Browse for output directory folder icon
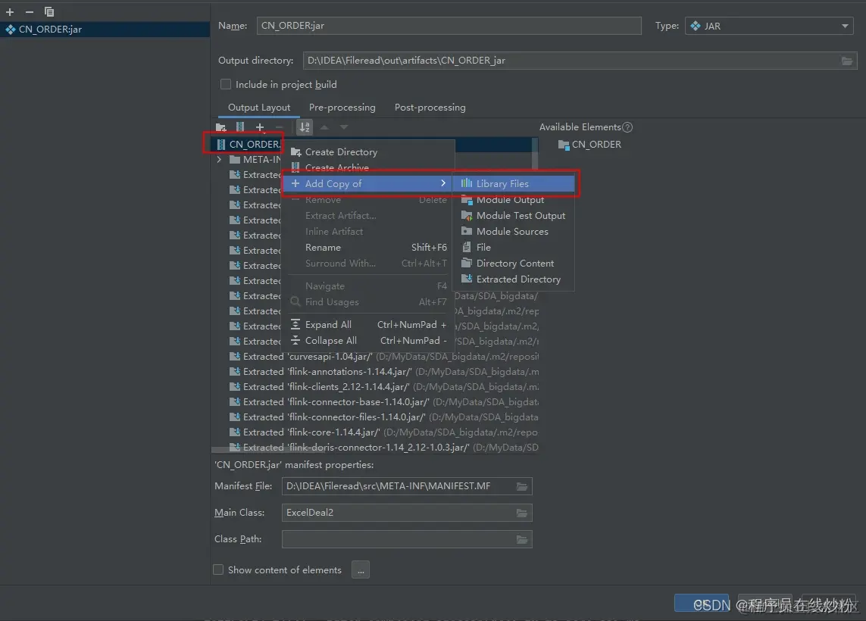866x621 pixels. 846,61
